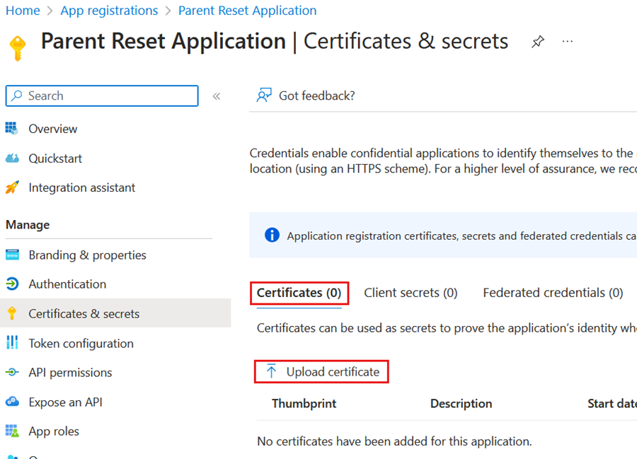Select Certificates & secrets menu item
This screenshot has height=459, width=637.
pyautogui.click(x=84, y=313)
